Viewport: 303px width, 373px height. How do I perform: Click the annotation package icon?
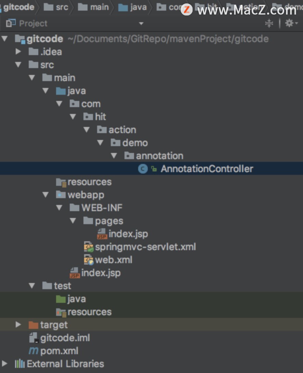click(129, 156)
